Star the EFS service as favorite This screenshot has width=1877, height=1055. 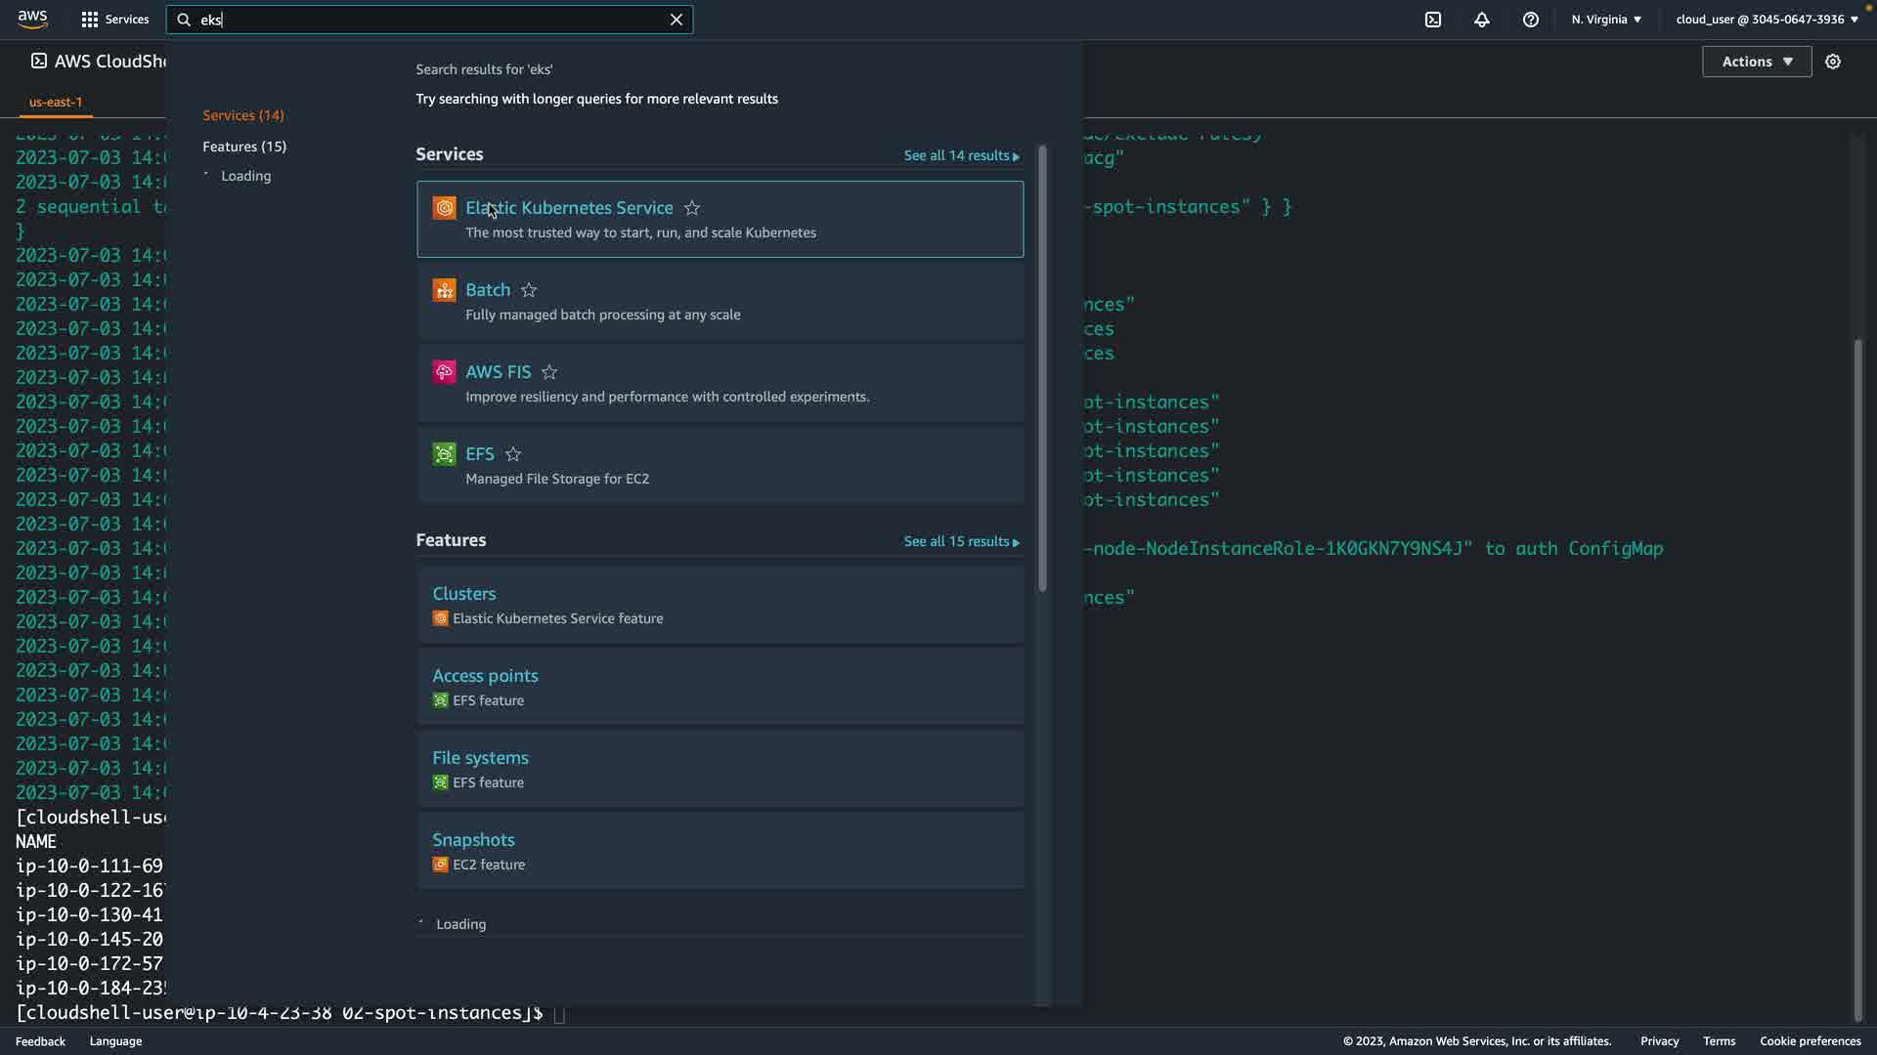click(513, 454)
